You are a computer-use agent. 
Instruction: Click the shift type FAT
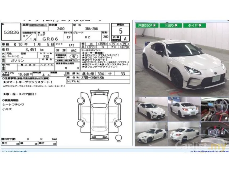[72, 45]
